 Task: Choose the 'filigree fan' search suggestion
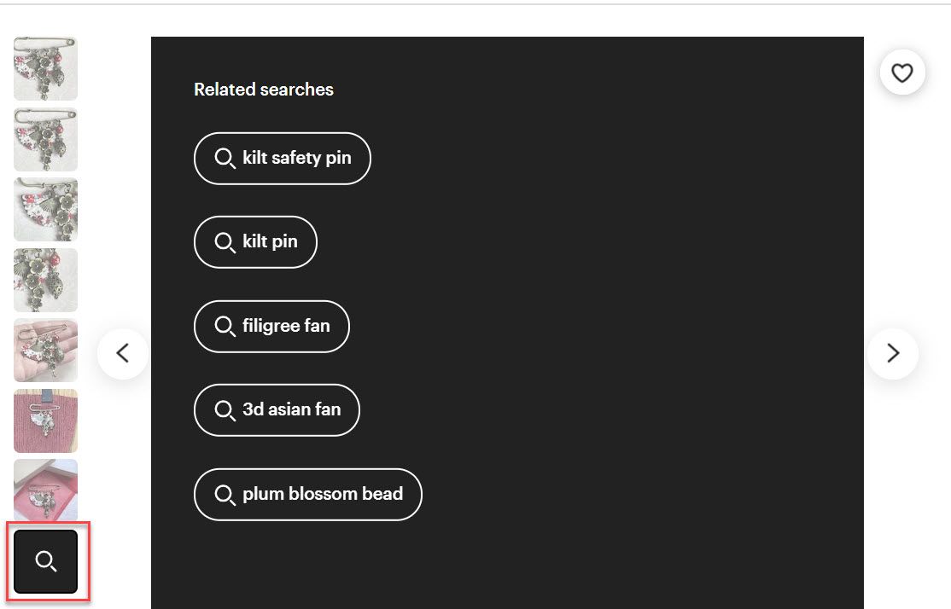click(285, 325)
